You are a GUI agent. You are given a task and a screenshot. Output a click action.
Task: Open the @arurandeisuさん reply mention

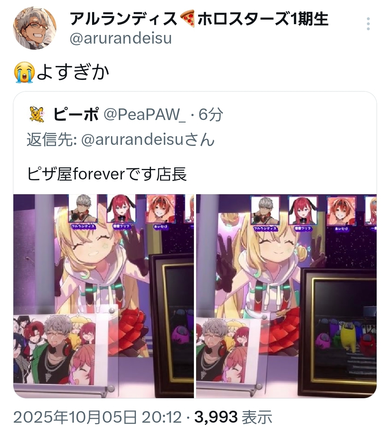coord(148,139)
